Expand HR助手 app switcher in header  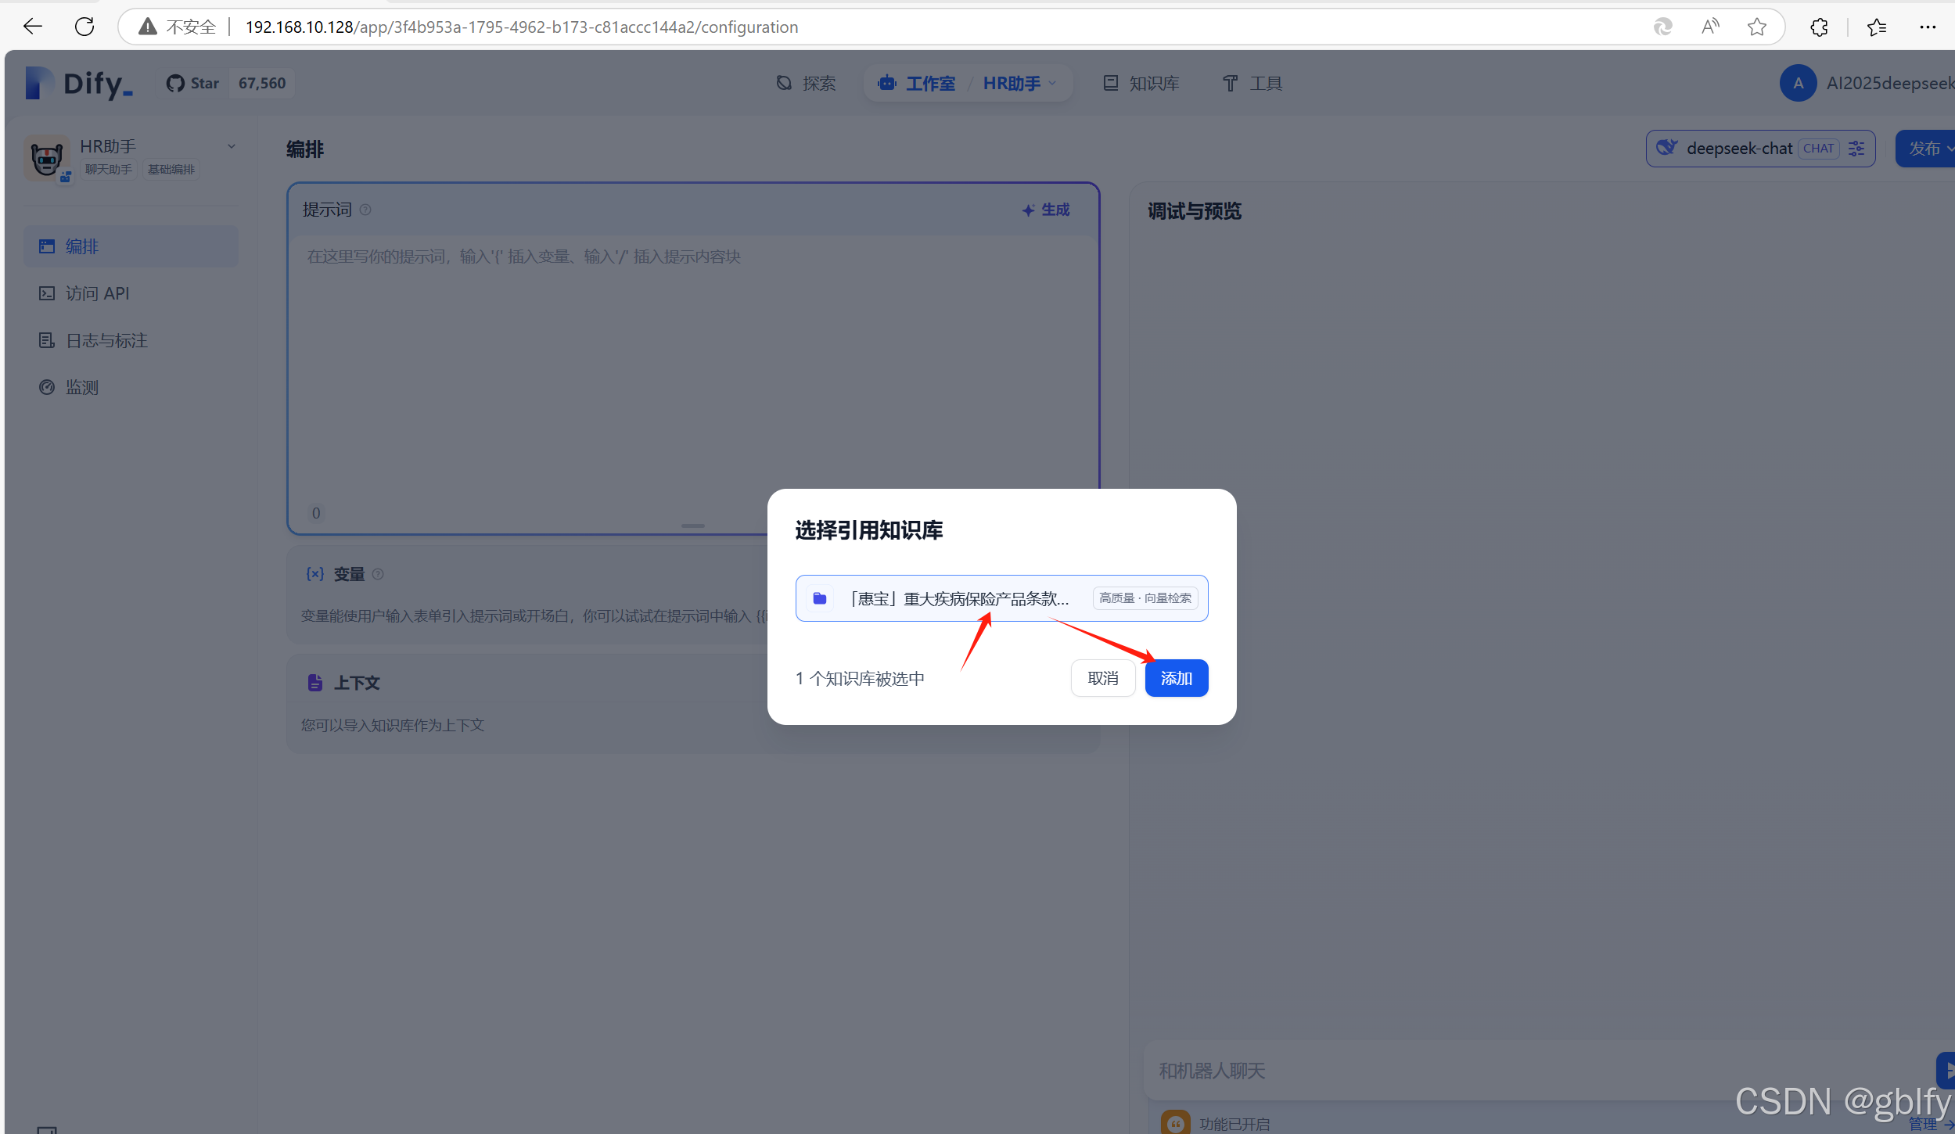click(1019, 83)
